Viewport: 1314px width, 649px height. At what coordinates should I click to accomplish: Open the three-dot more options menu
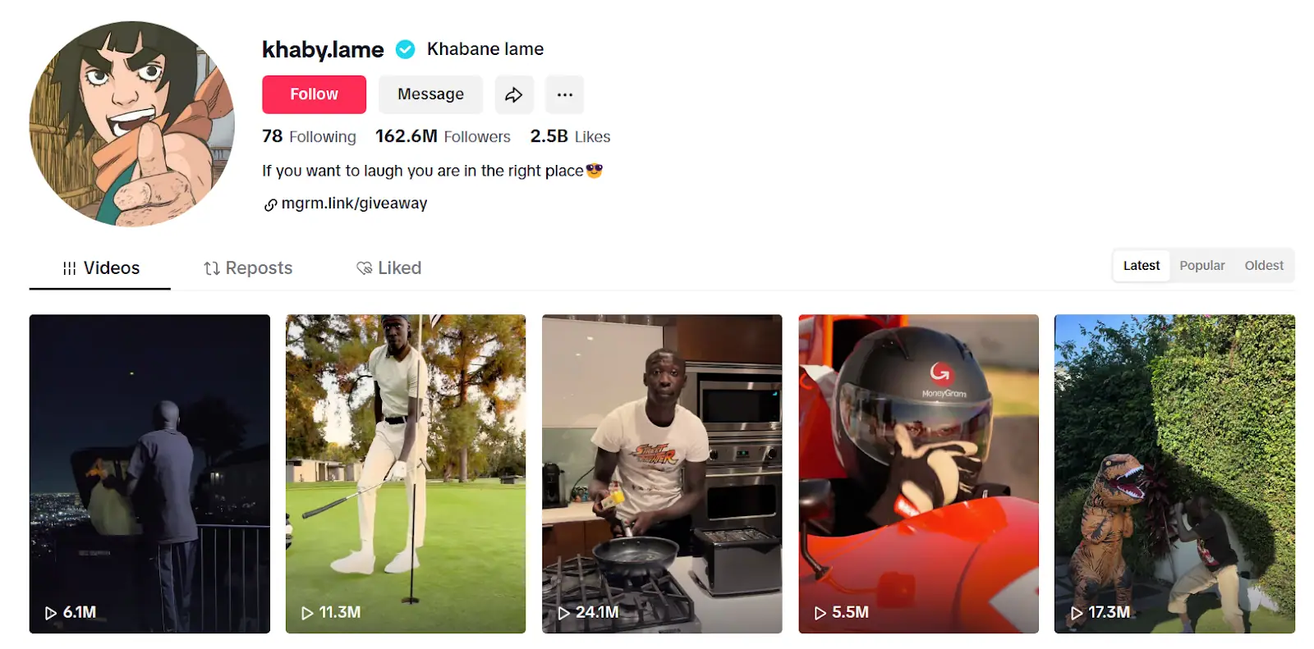[x=564, y=94]
